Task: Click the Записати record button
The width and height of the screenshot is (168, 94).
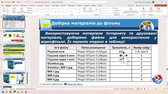Action: click(131, 5)
